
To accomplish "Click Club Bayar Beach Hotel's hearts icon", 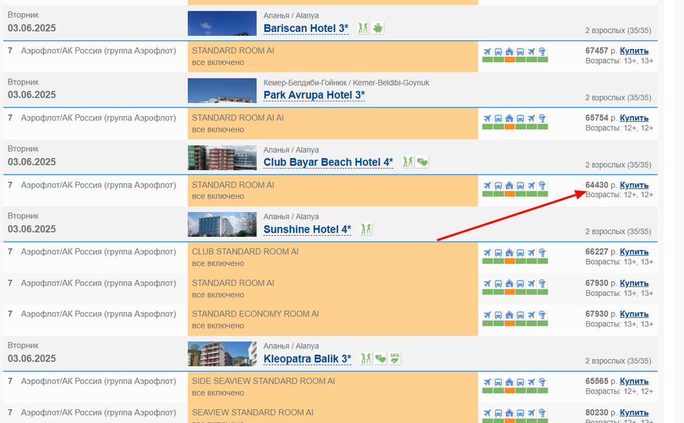I will 422,162.
